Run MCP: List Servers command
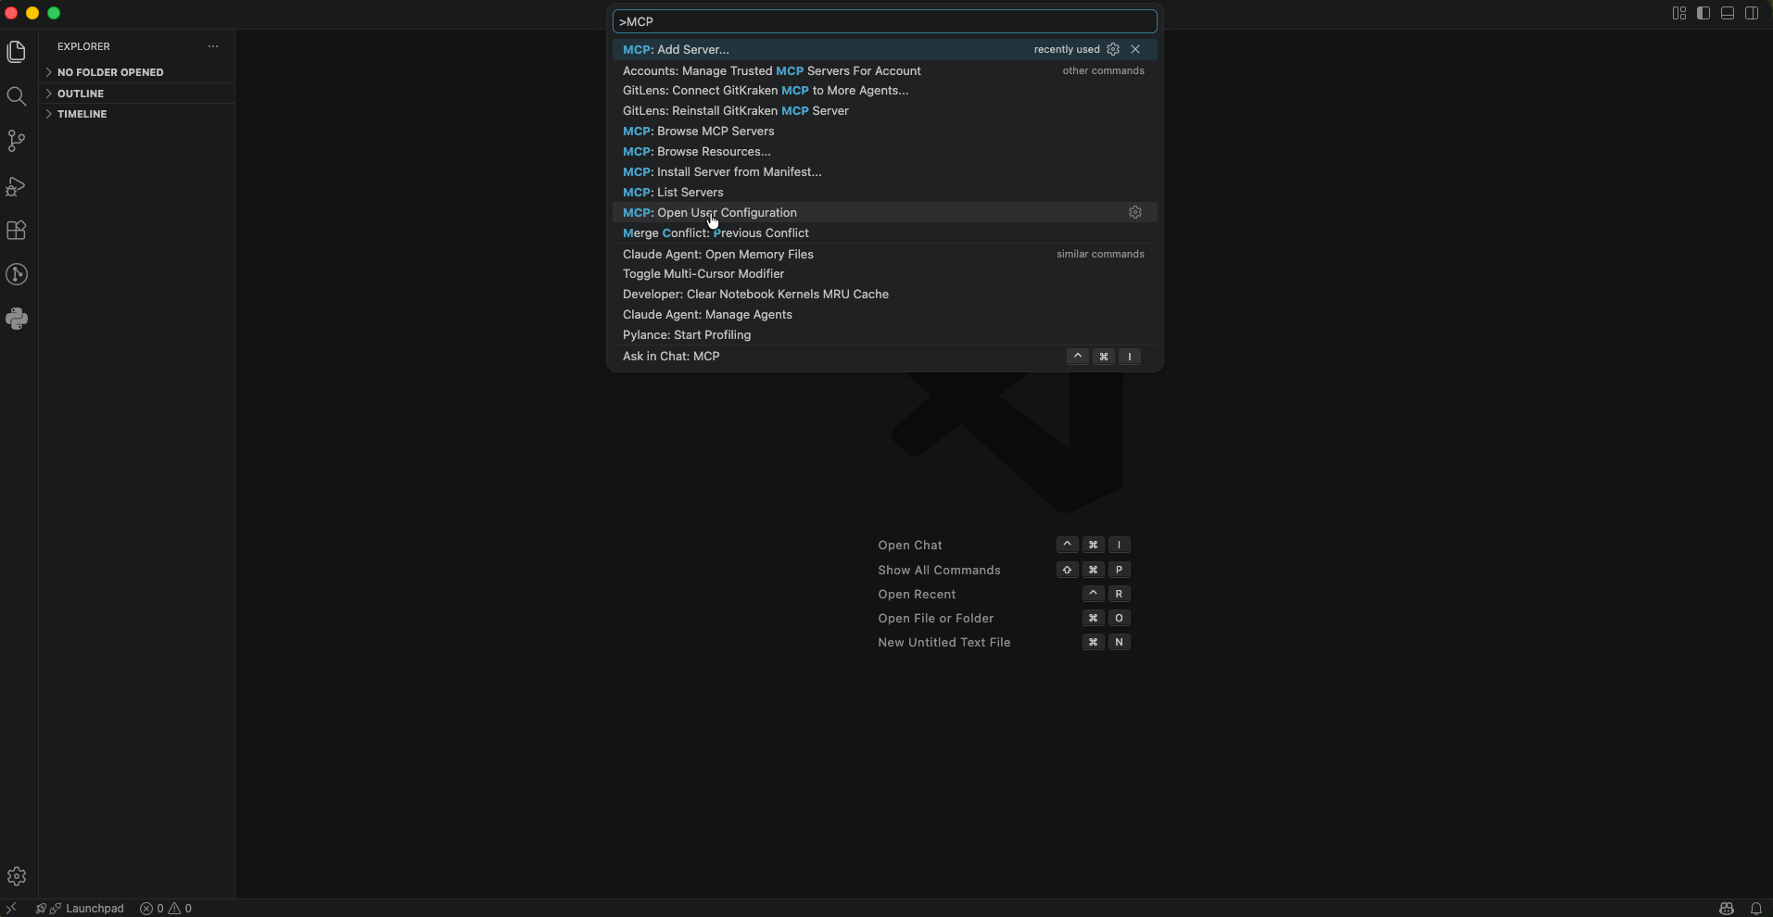This screenshot has height=917, width=1773. pos(884,193)
